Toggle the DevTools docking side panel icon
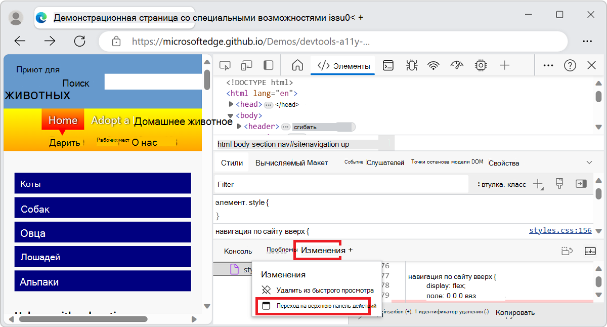607x327 pixels. (x=268, y=65)
